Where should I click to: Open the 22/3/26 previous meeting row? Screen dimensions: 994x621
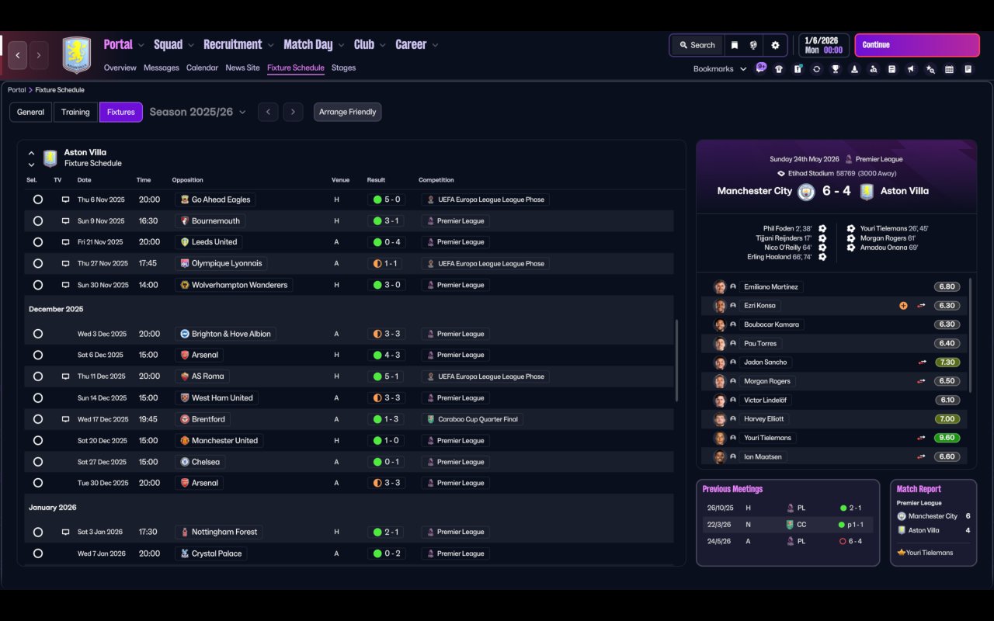(x=787, y=525)
